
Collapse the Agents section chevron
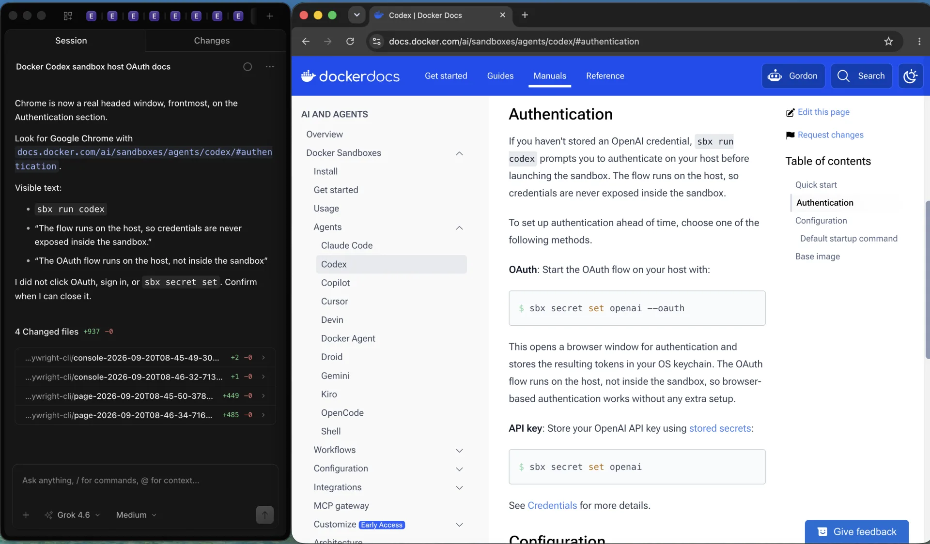point(459,227)
